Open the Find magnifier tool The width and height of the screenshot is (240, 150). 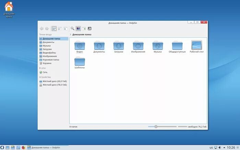tap(72, 28)
